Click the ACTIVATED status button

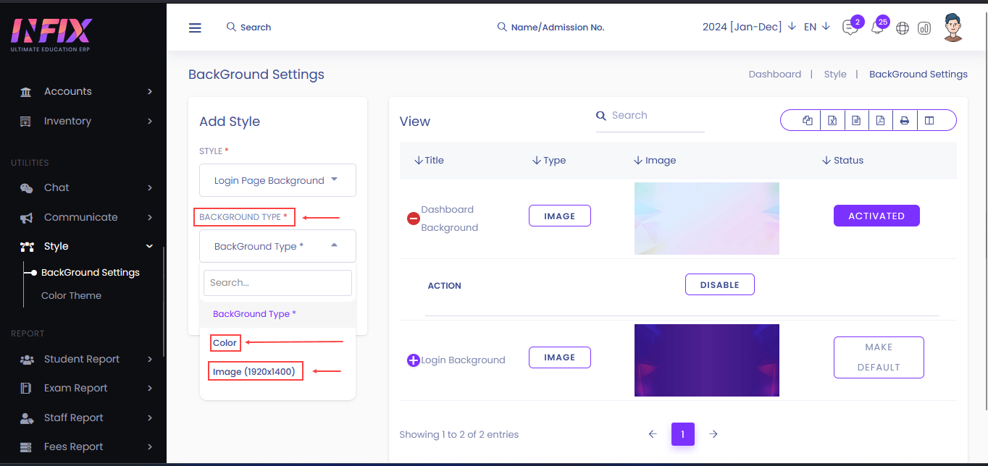(876, 216)
